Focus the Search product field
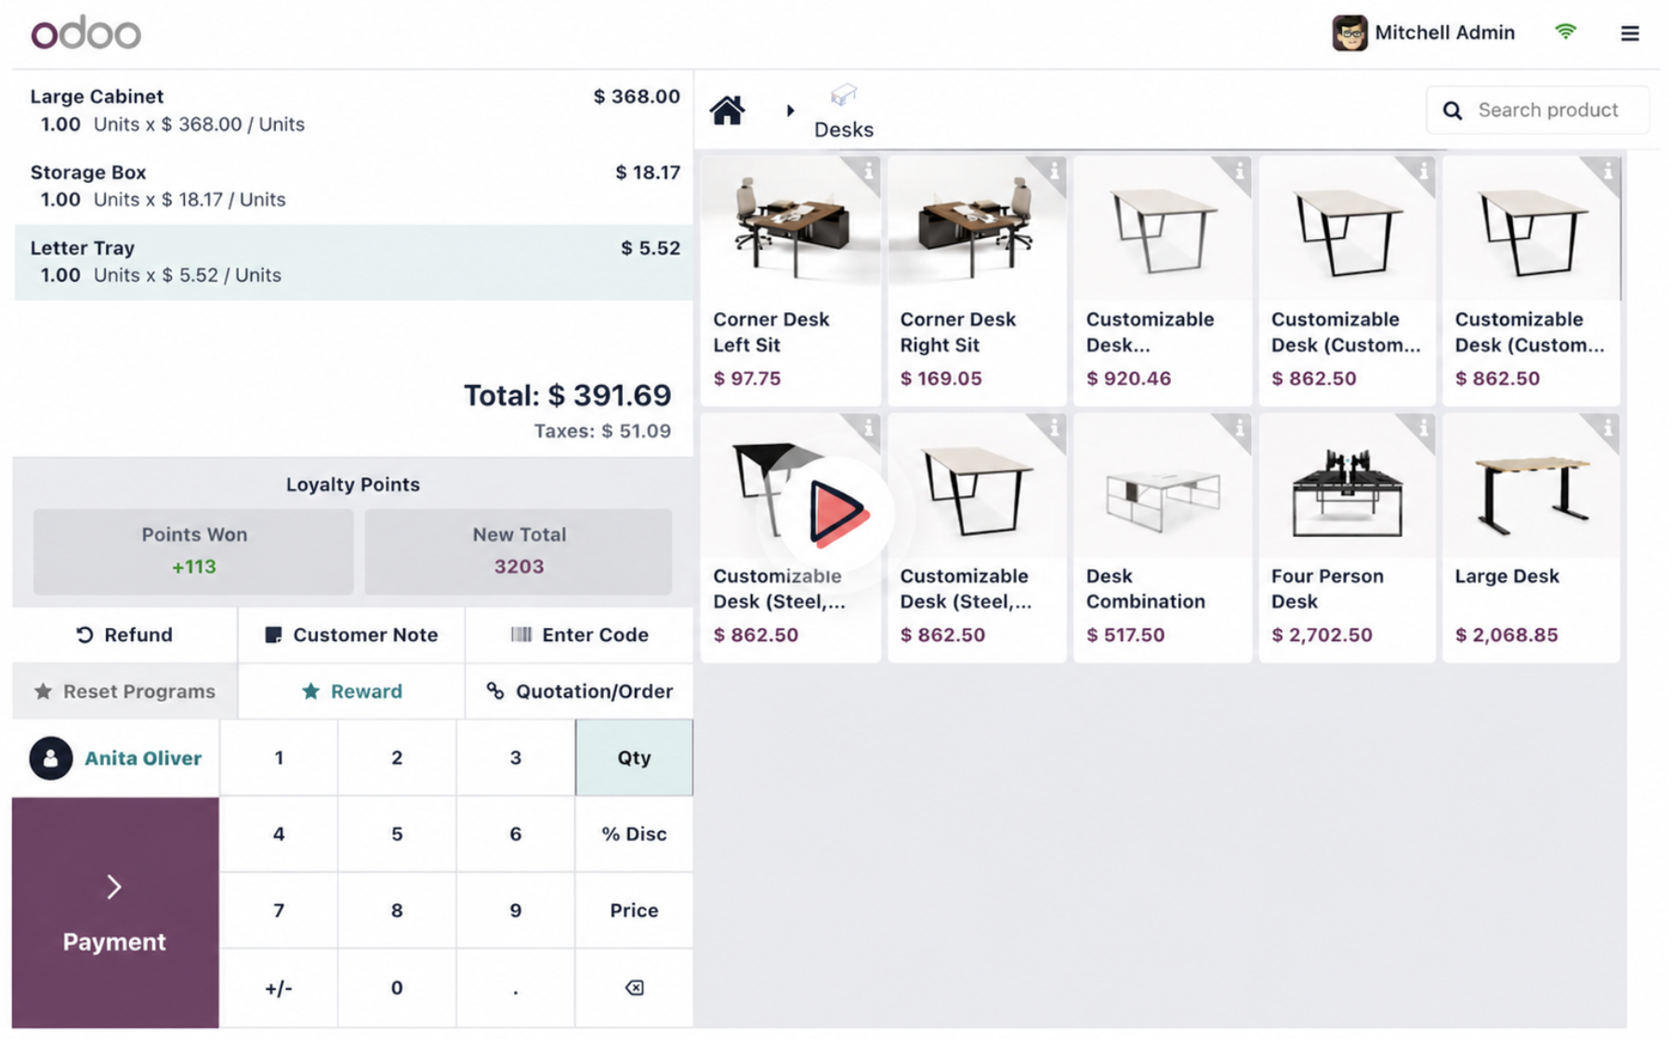This screenshot has width=1671, height=1039. (x=1537, y=110)
